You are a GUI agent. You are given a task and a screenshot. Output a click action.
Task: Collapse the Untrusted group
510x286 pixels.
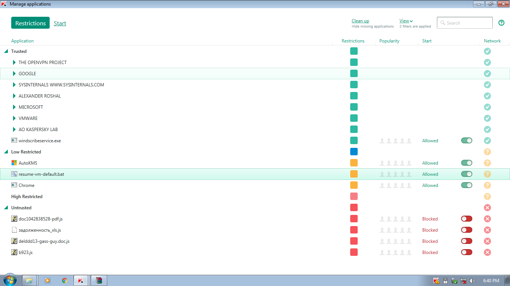[x=6, y=208]
